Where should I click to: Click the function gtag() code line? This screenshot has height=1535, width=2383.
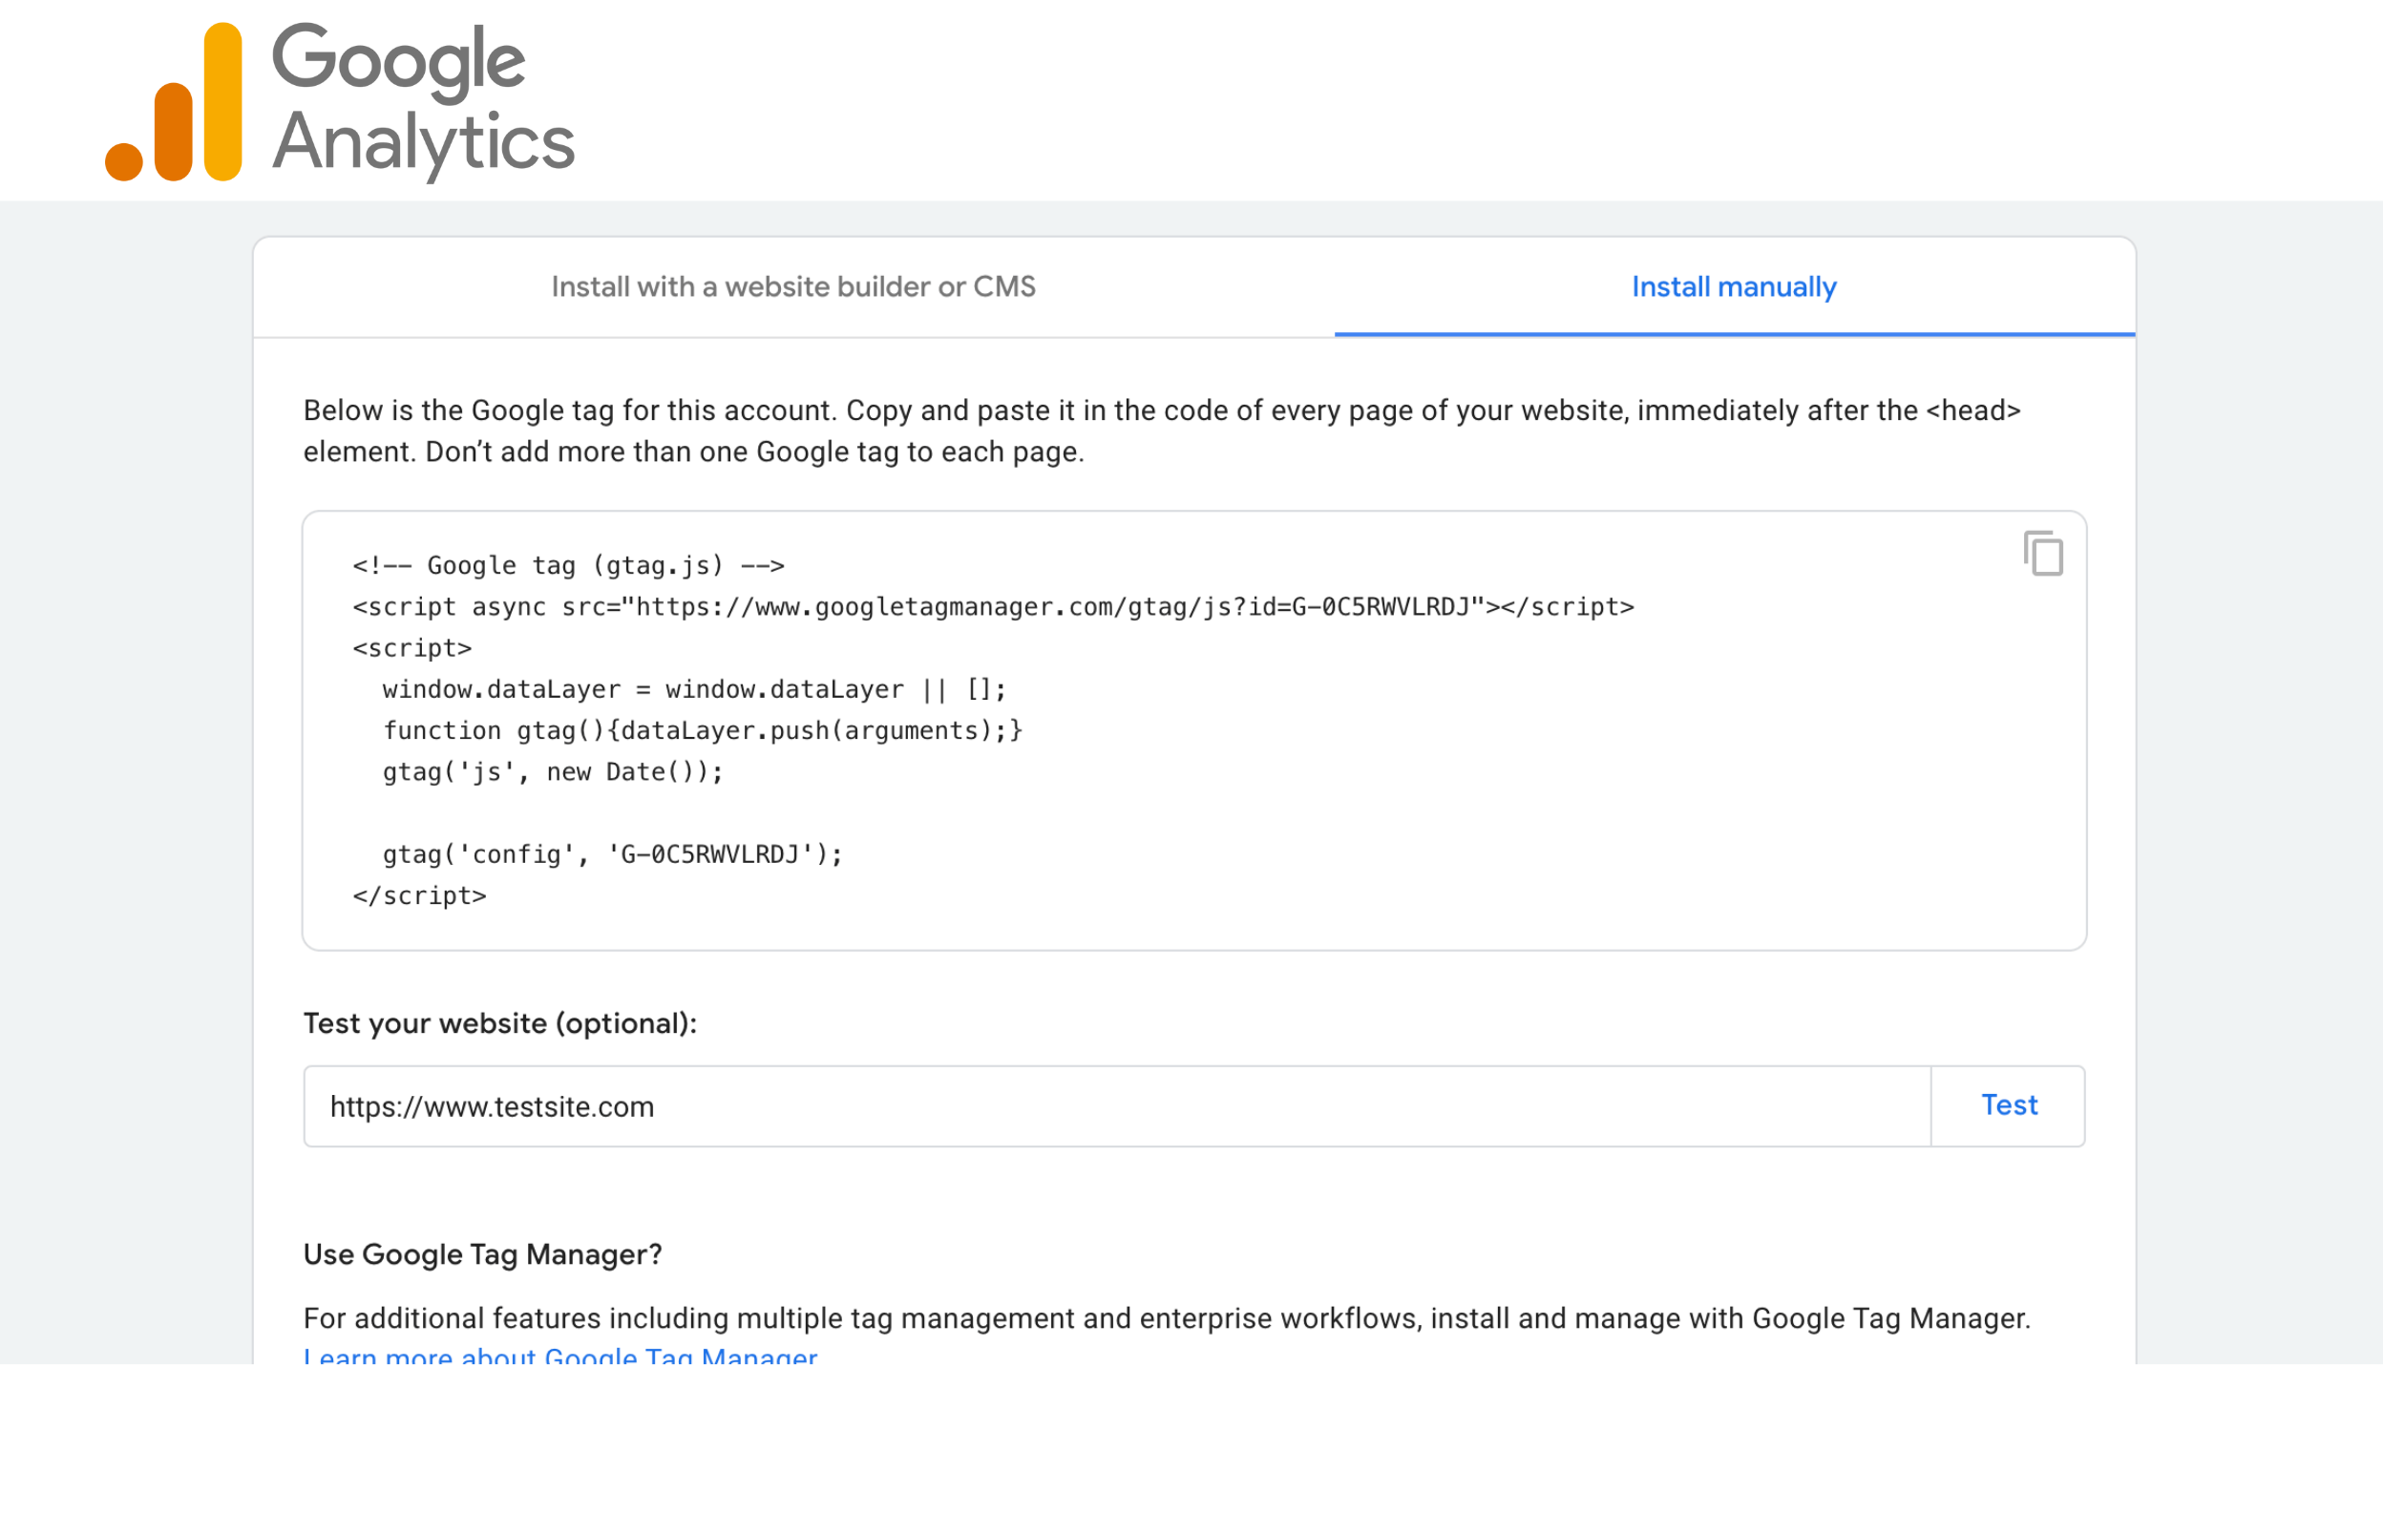pyautogui.click(x=703, y=730)
